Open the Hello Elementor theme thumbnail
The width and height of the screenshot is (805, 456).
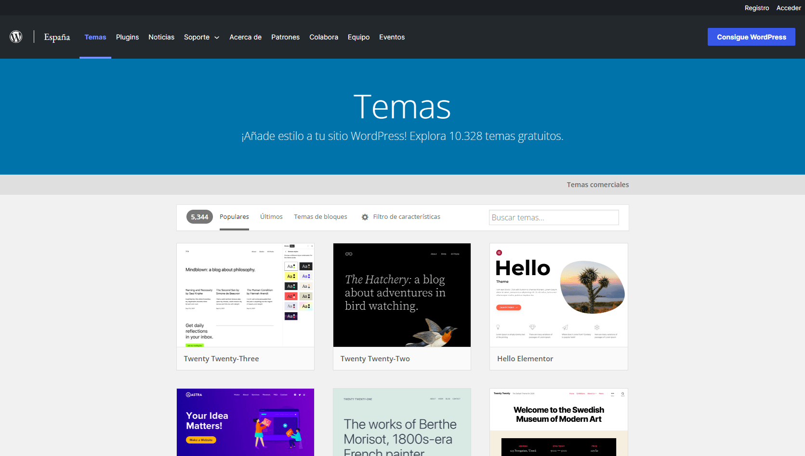[x=558, y=295]
